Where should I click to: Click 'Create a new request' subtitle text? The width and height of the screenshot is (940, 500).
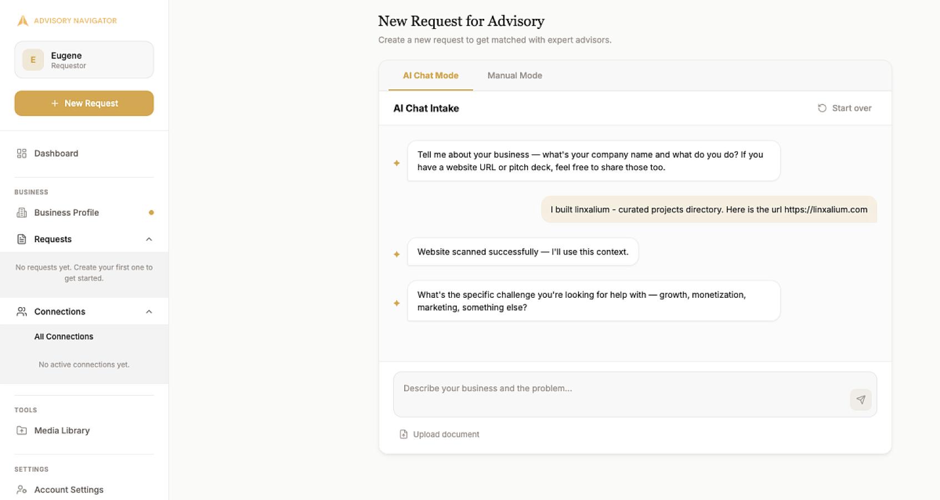495,40
